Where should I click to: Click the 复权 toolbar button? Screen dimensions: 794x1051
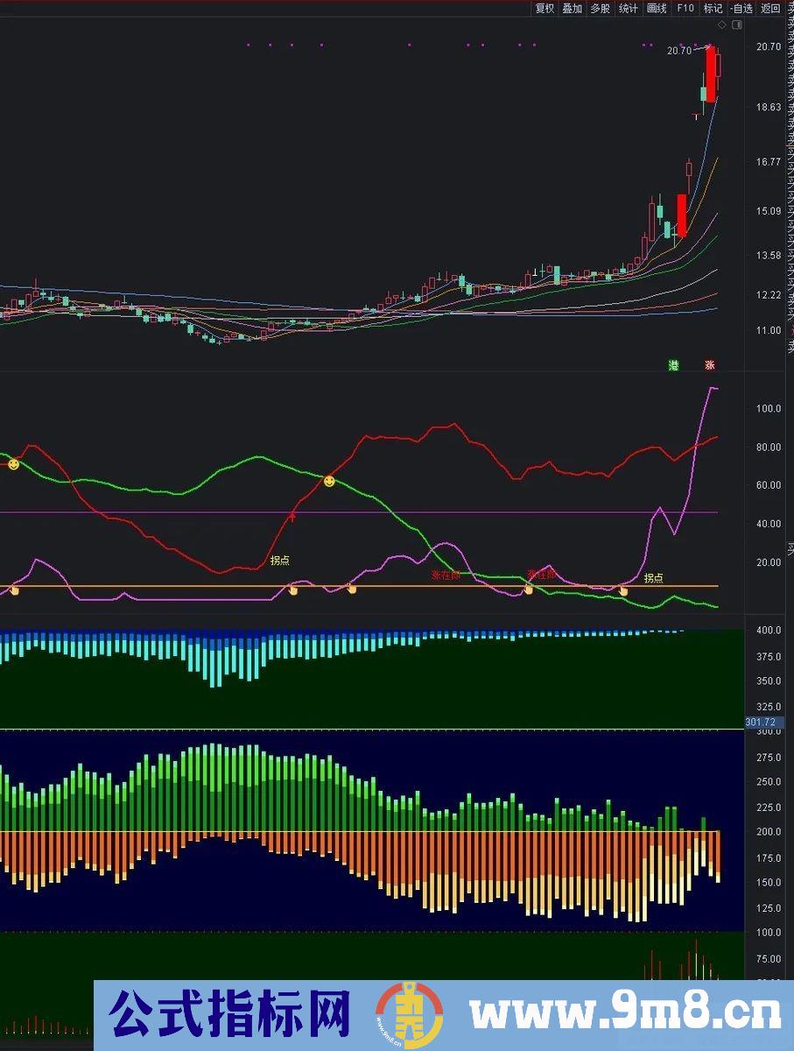pos(545,9)
